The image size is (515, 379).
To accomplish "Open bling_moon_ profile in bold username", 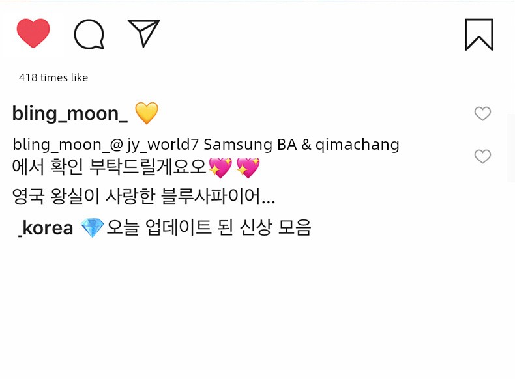I will point(70,113).
